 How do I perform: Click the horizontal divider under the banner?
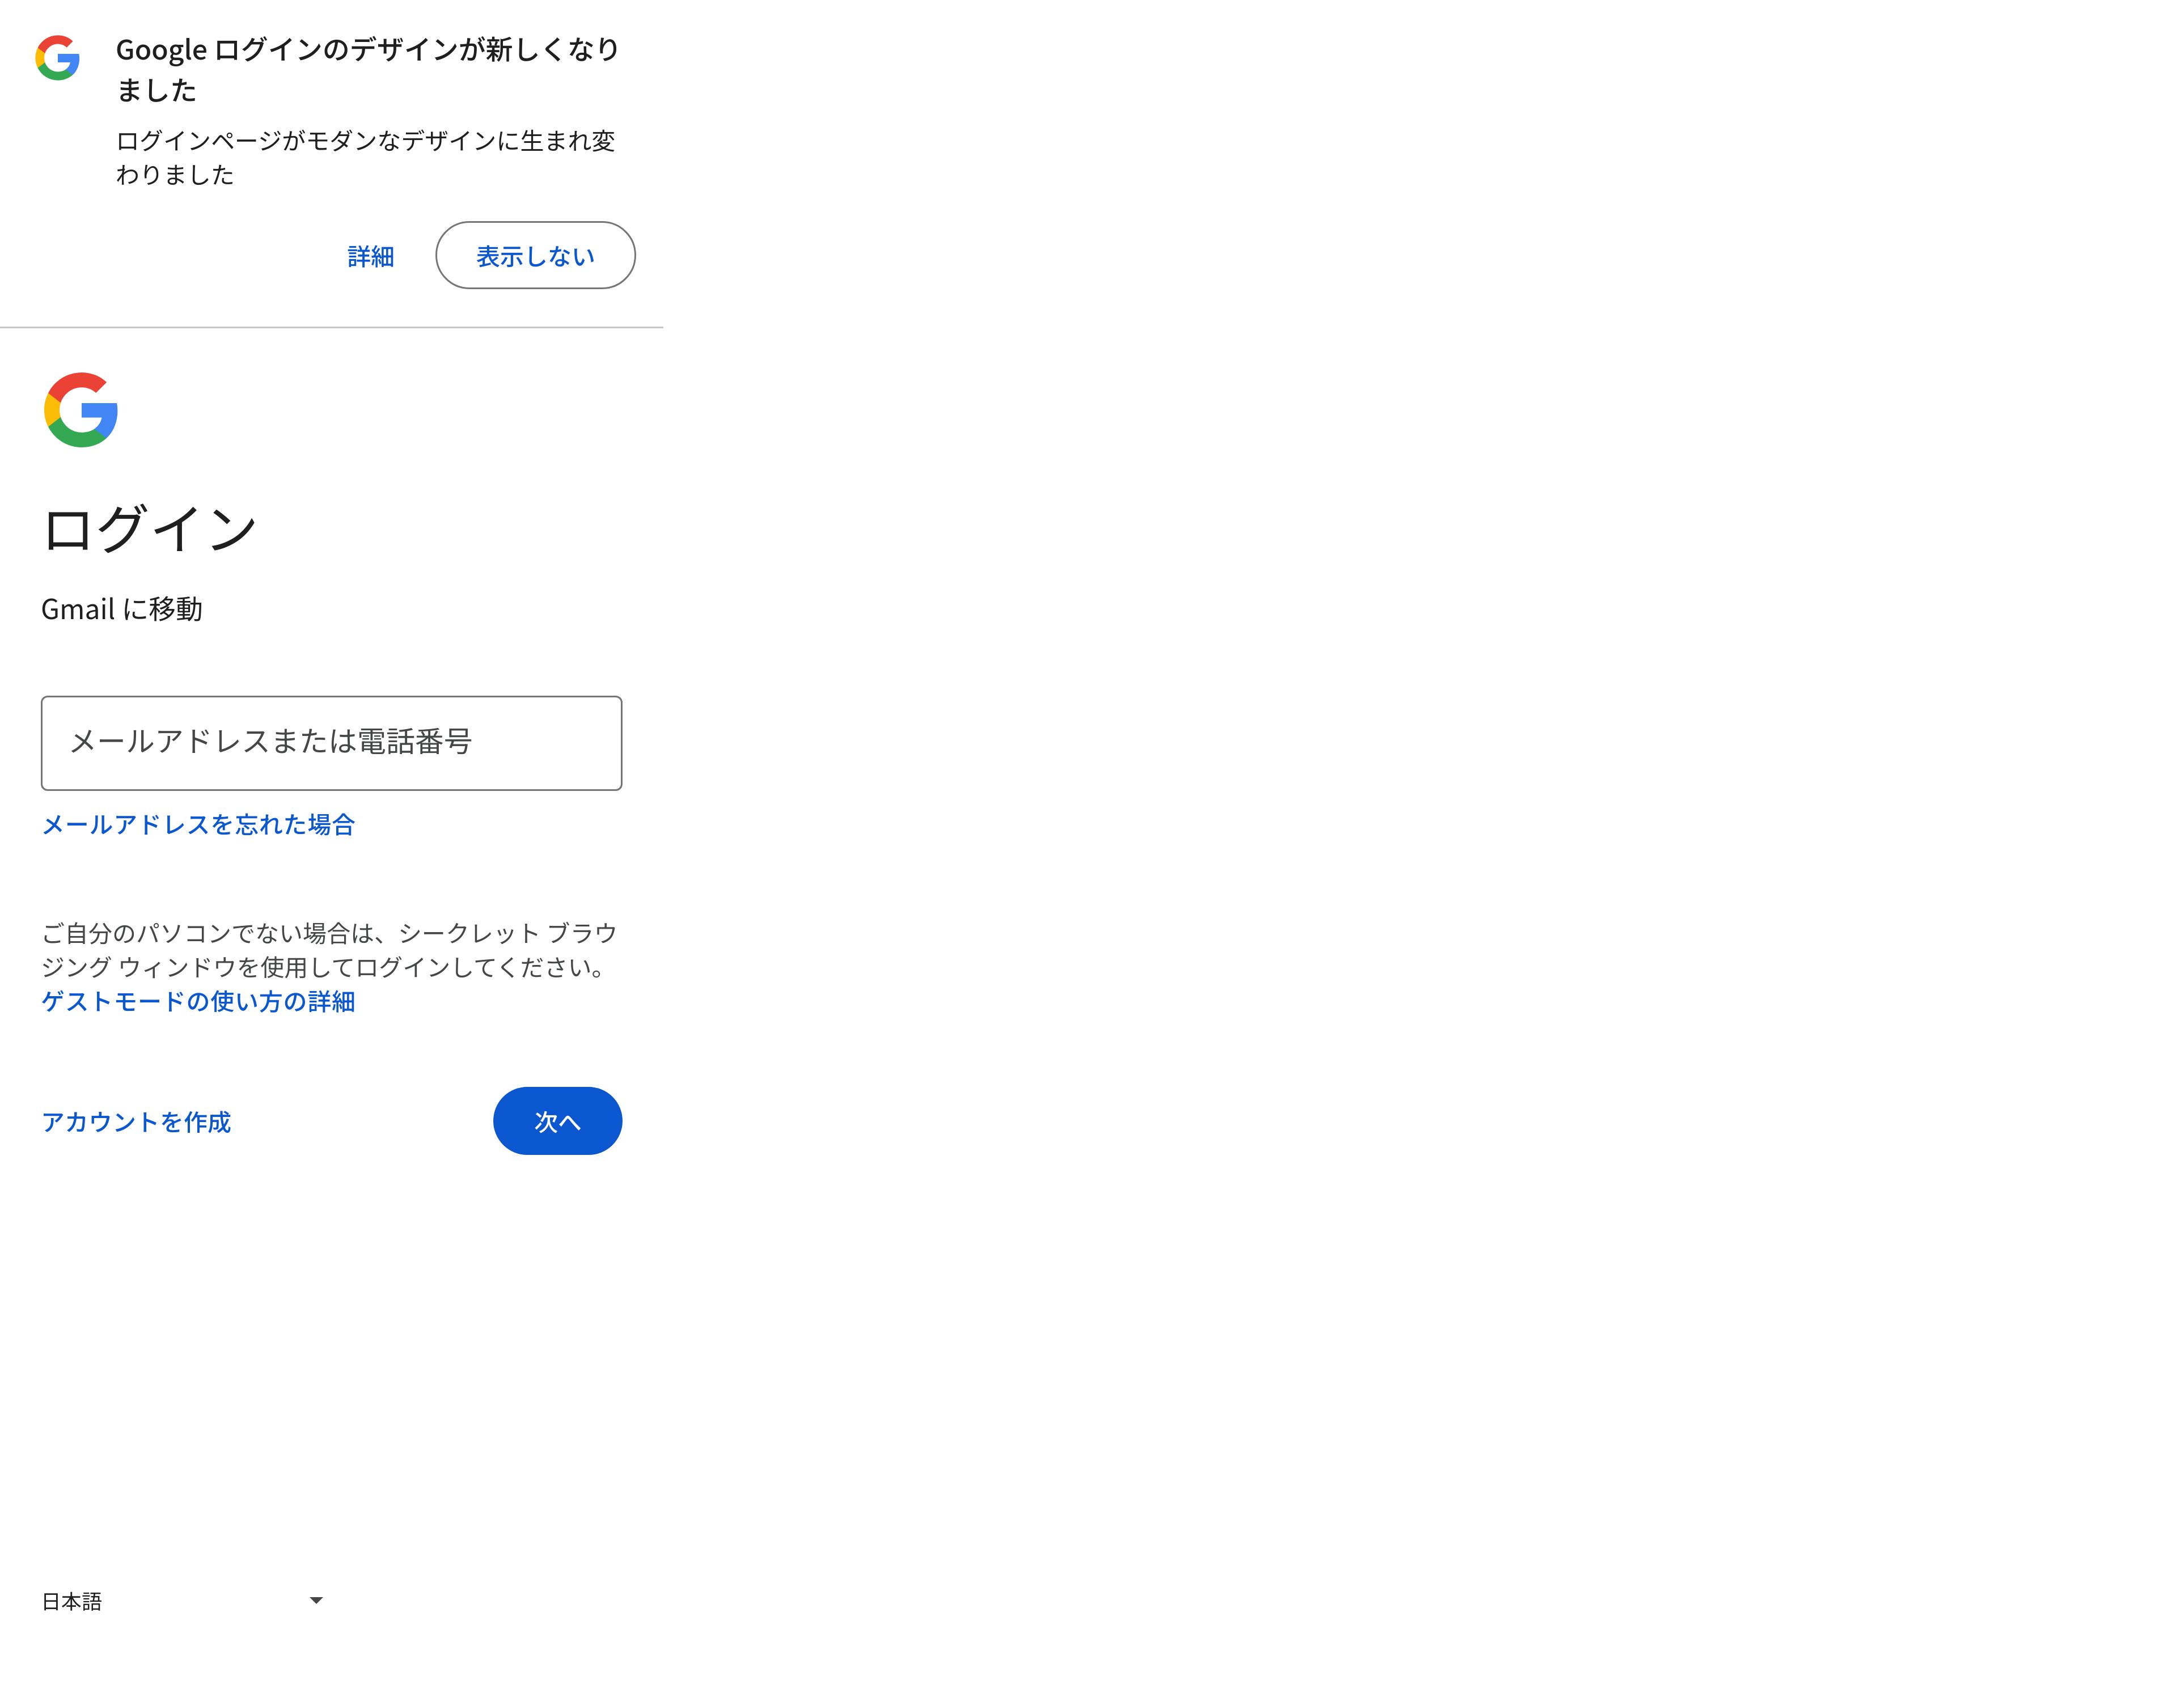pyautogui.click(x=331, y=327)
